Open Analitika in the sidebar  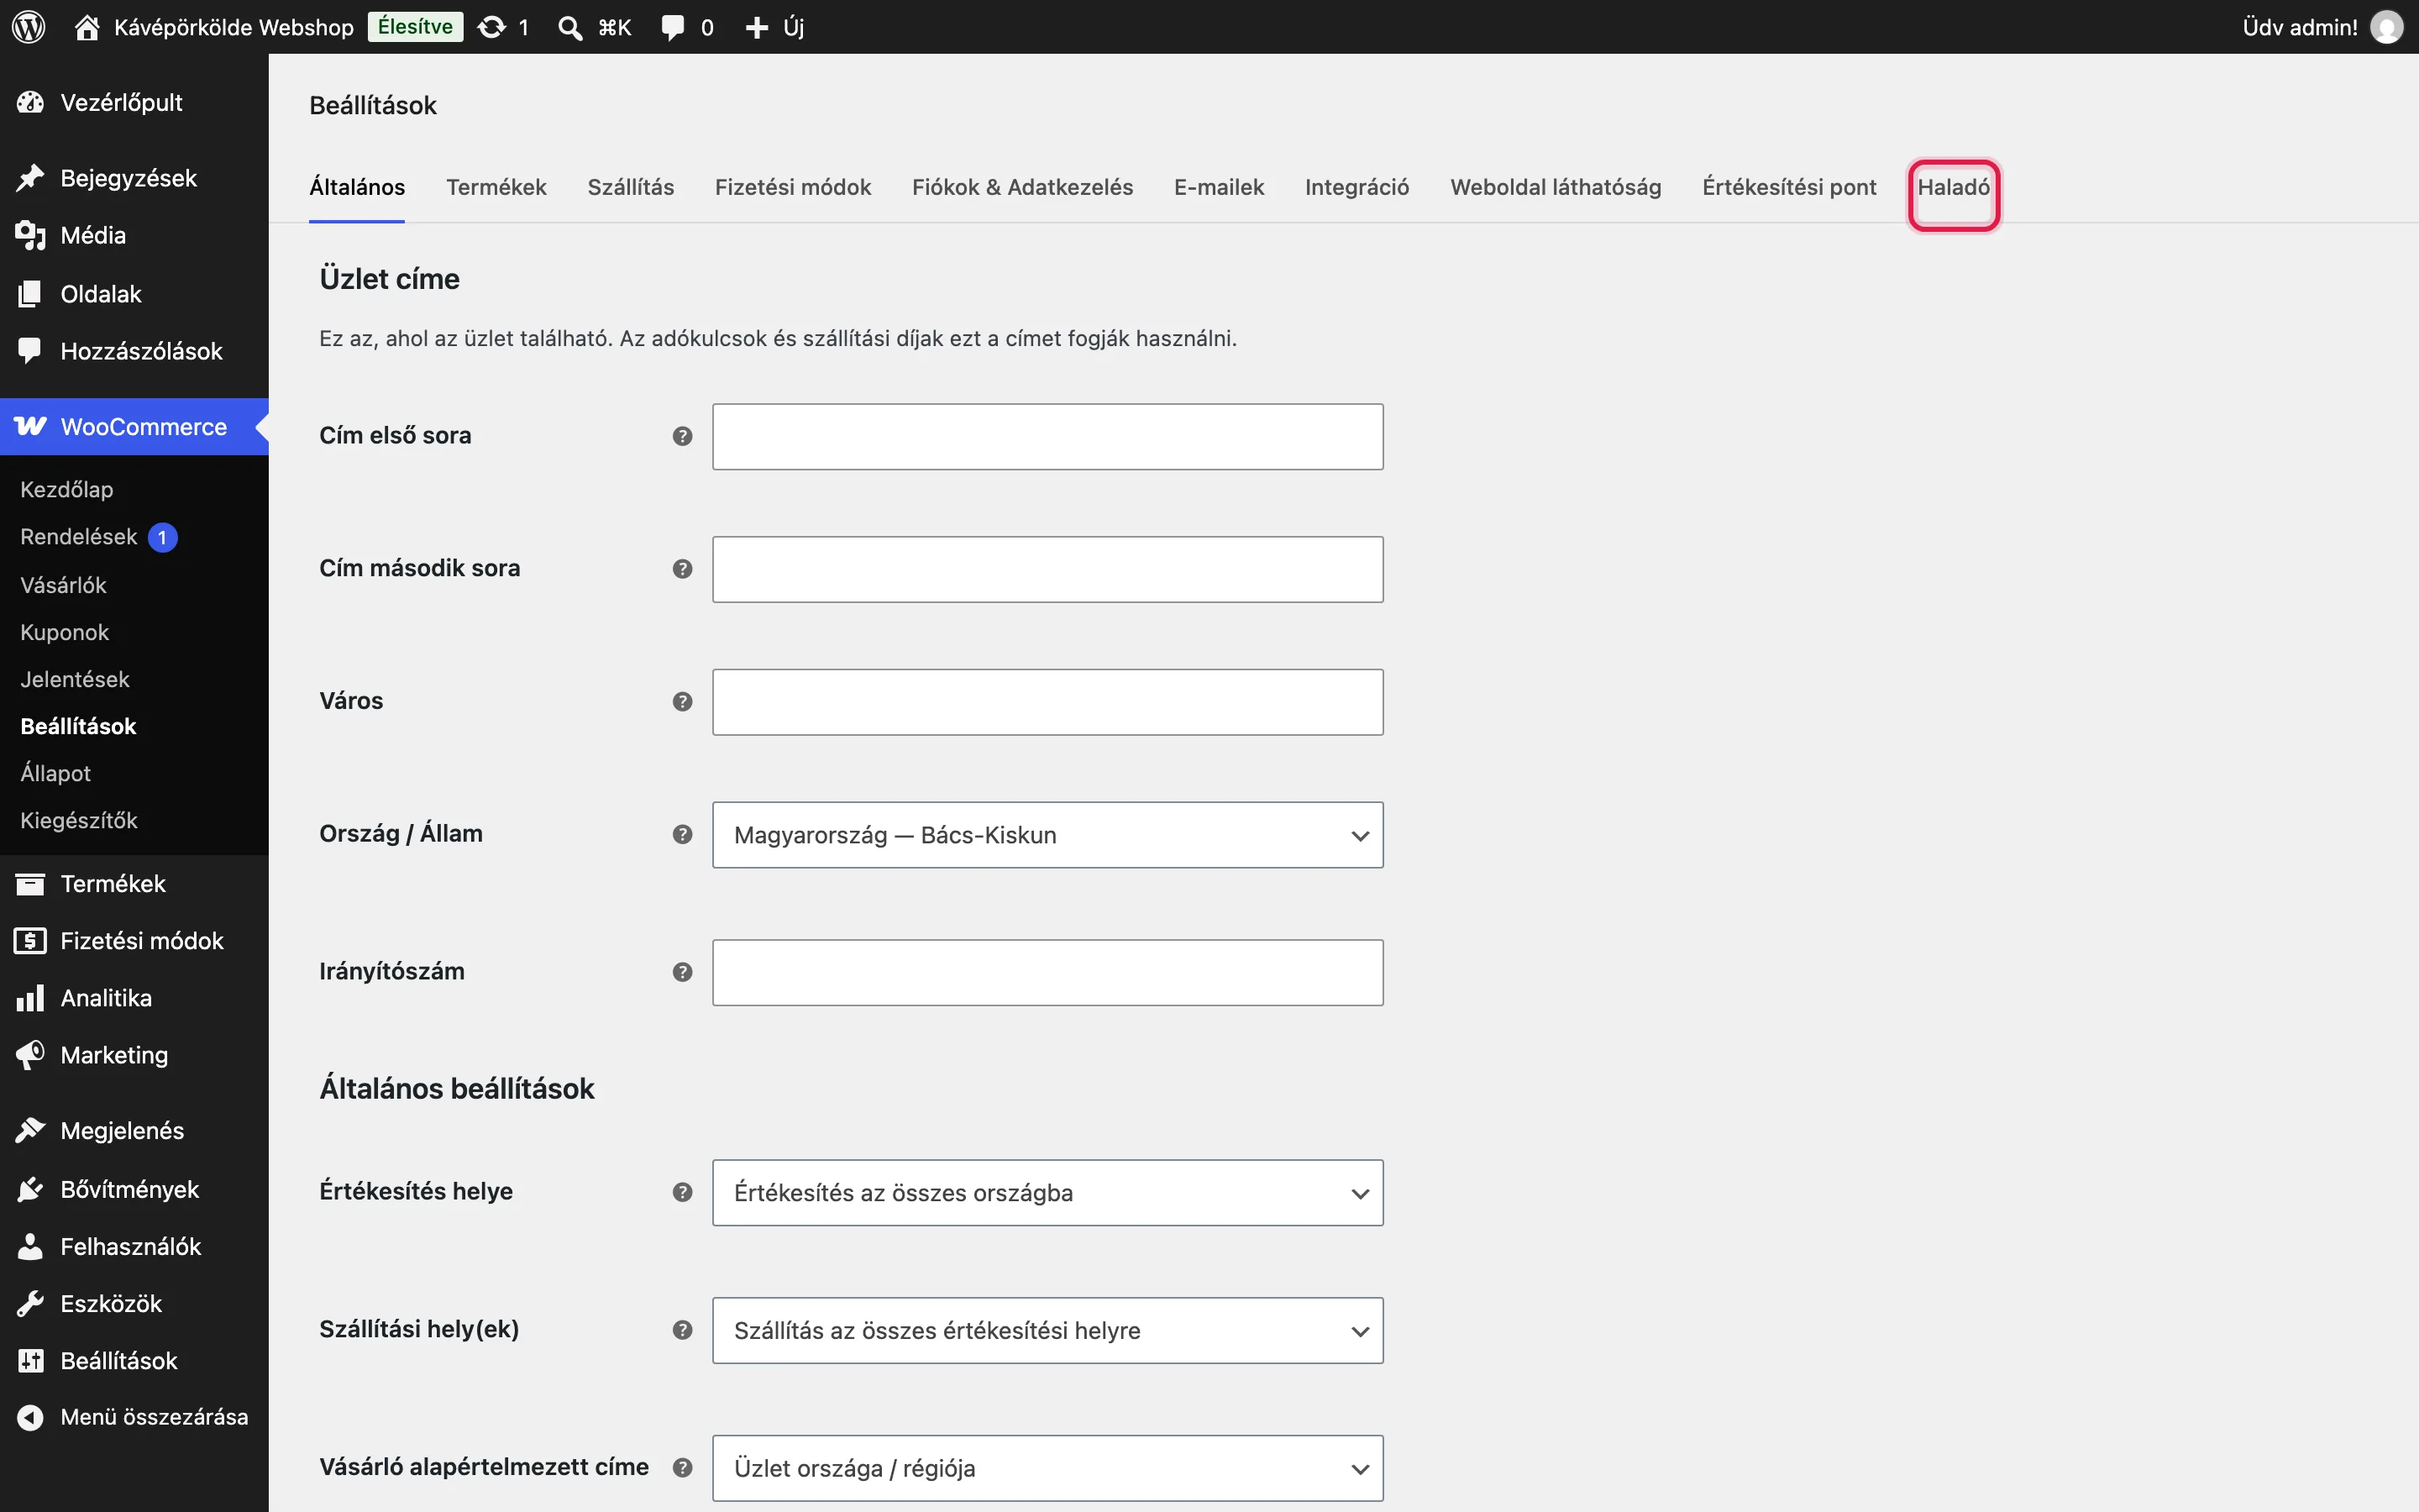[106, 998]
